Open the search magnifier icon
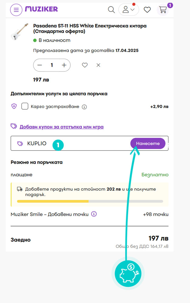The height and width of the screenshot is (303, 190). coord(111,10)
